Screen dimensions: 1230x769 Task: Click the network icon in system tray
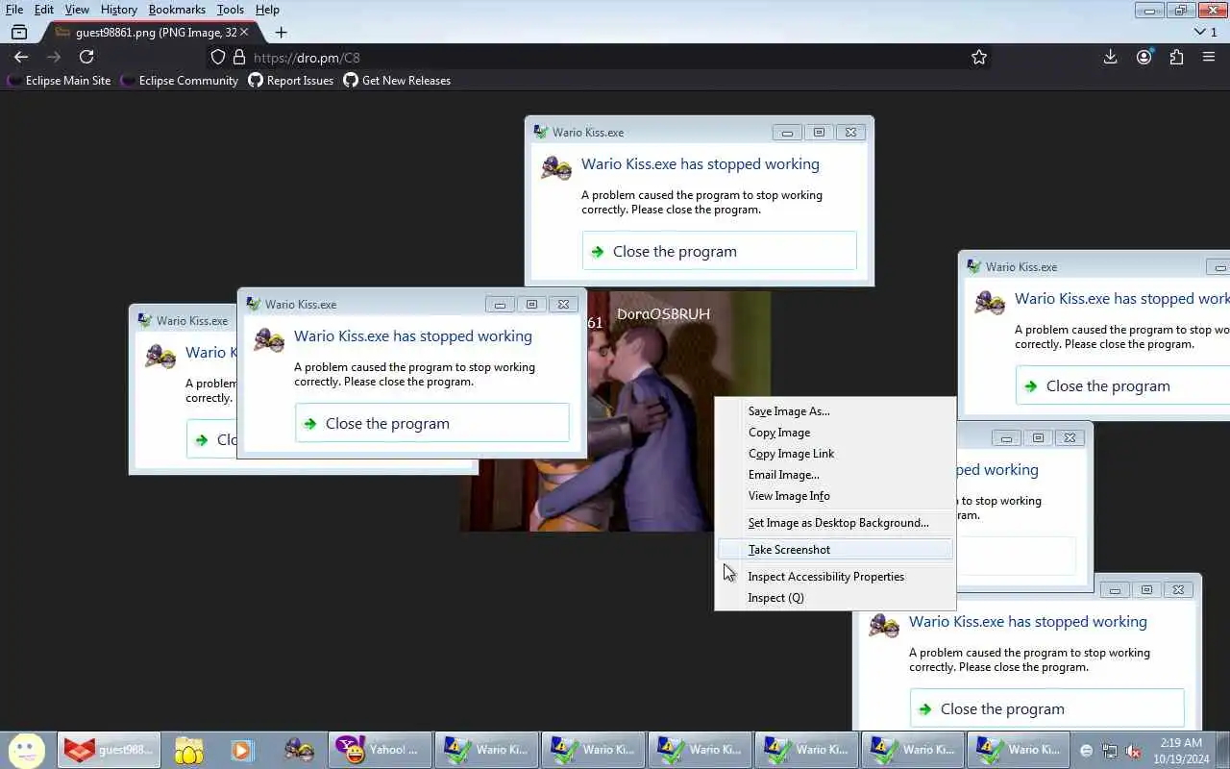pos(1110,751)
